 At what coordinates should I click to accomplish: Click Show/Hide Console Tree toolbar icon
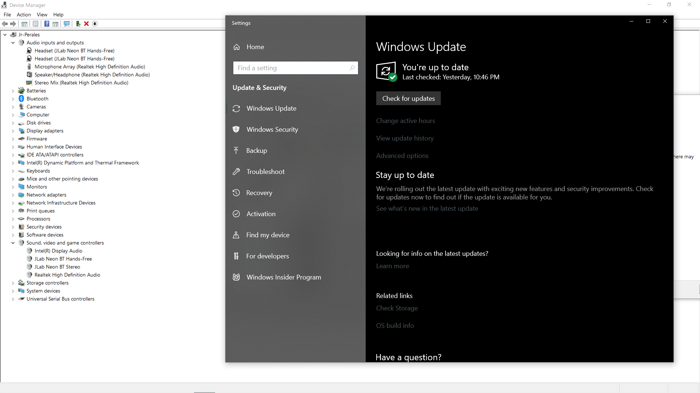[x=24, y=24]
